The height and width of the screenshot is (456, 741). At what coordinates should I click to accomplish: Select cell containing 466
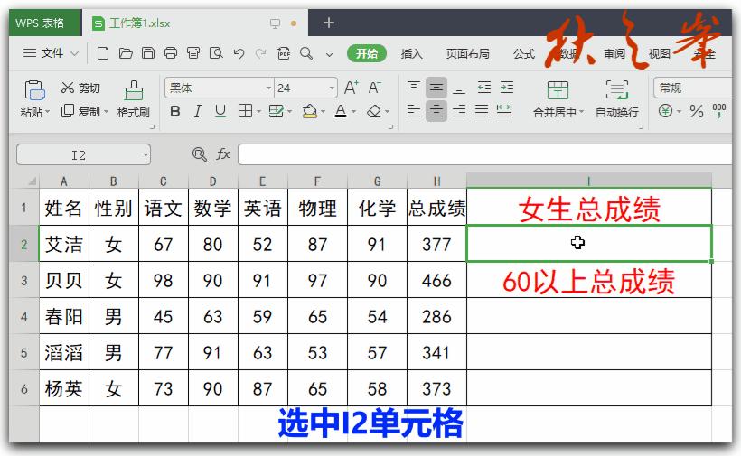pyautogui.click(x=436, y=281)
